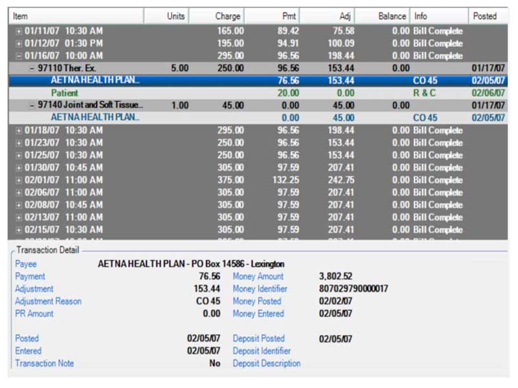Click the 165.00 charge for 01/11/07

231,31
